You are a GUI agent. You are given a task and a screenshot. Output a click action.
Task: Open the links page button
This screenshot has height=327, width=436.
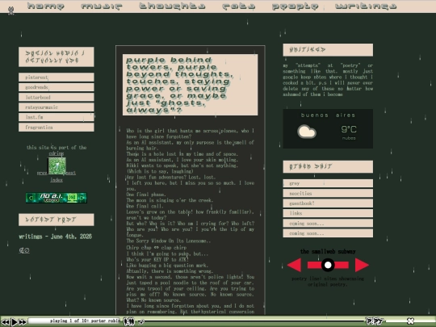point(328,213)
